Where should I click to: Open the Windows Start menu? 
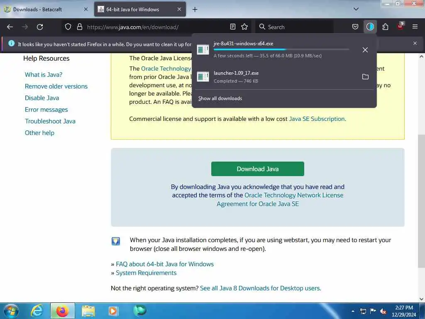click(x=11, y=311)
